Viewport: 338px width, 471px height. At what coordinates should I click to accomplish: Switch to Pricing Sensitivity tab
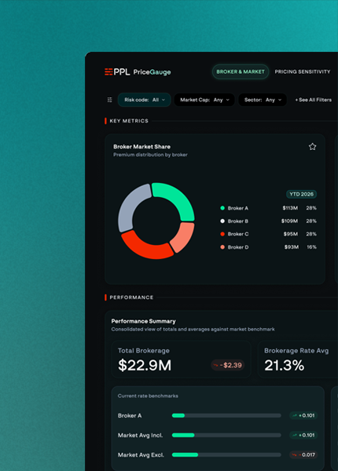point(303,71)
